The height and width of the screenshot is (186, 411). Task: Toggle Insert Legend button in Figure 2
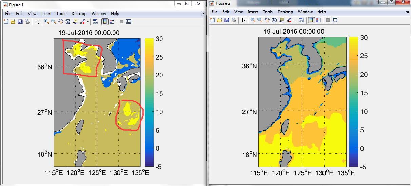pos(318,20)
